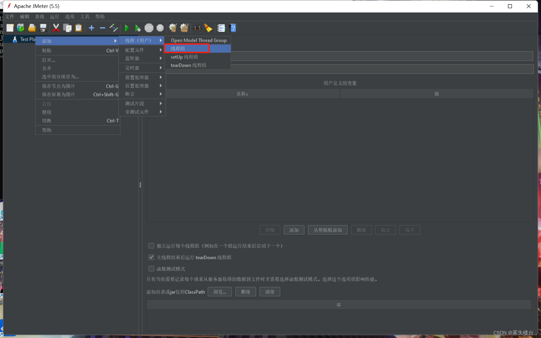Screen dimensions: 541x338
Task: Click the 浏览... classpath button
Action: click(220, 292)
